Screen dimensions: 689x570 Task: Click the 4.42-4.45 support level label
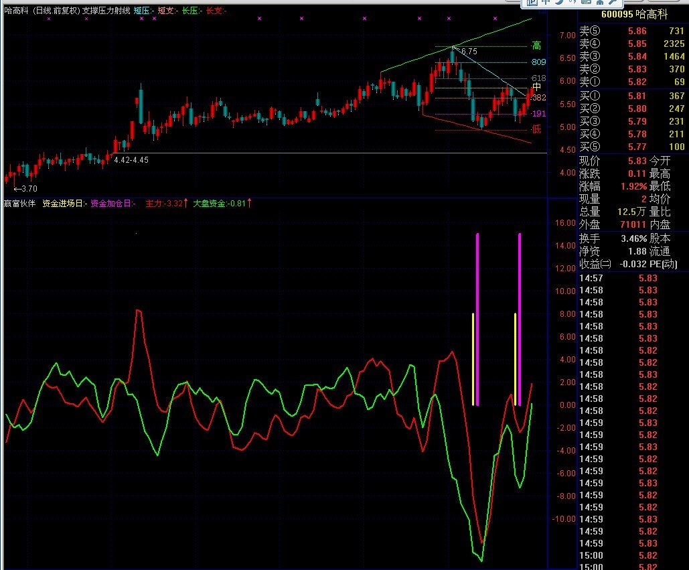[x=131, y=160]
